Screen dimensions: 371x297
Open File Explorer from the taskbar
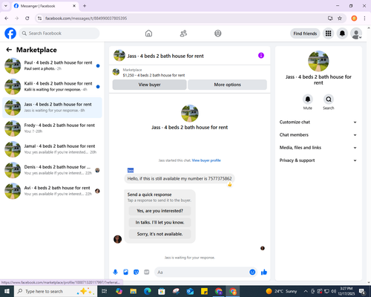coord(133,291)
